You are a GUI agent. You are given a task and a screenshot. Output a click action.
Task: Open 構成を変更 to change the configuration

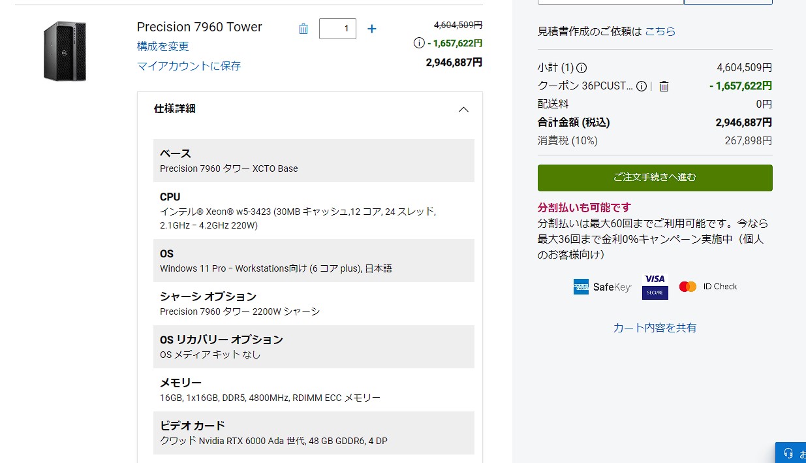(162, 46)
